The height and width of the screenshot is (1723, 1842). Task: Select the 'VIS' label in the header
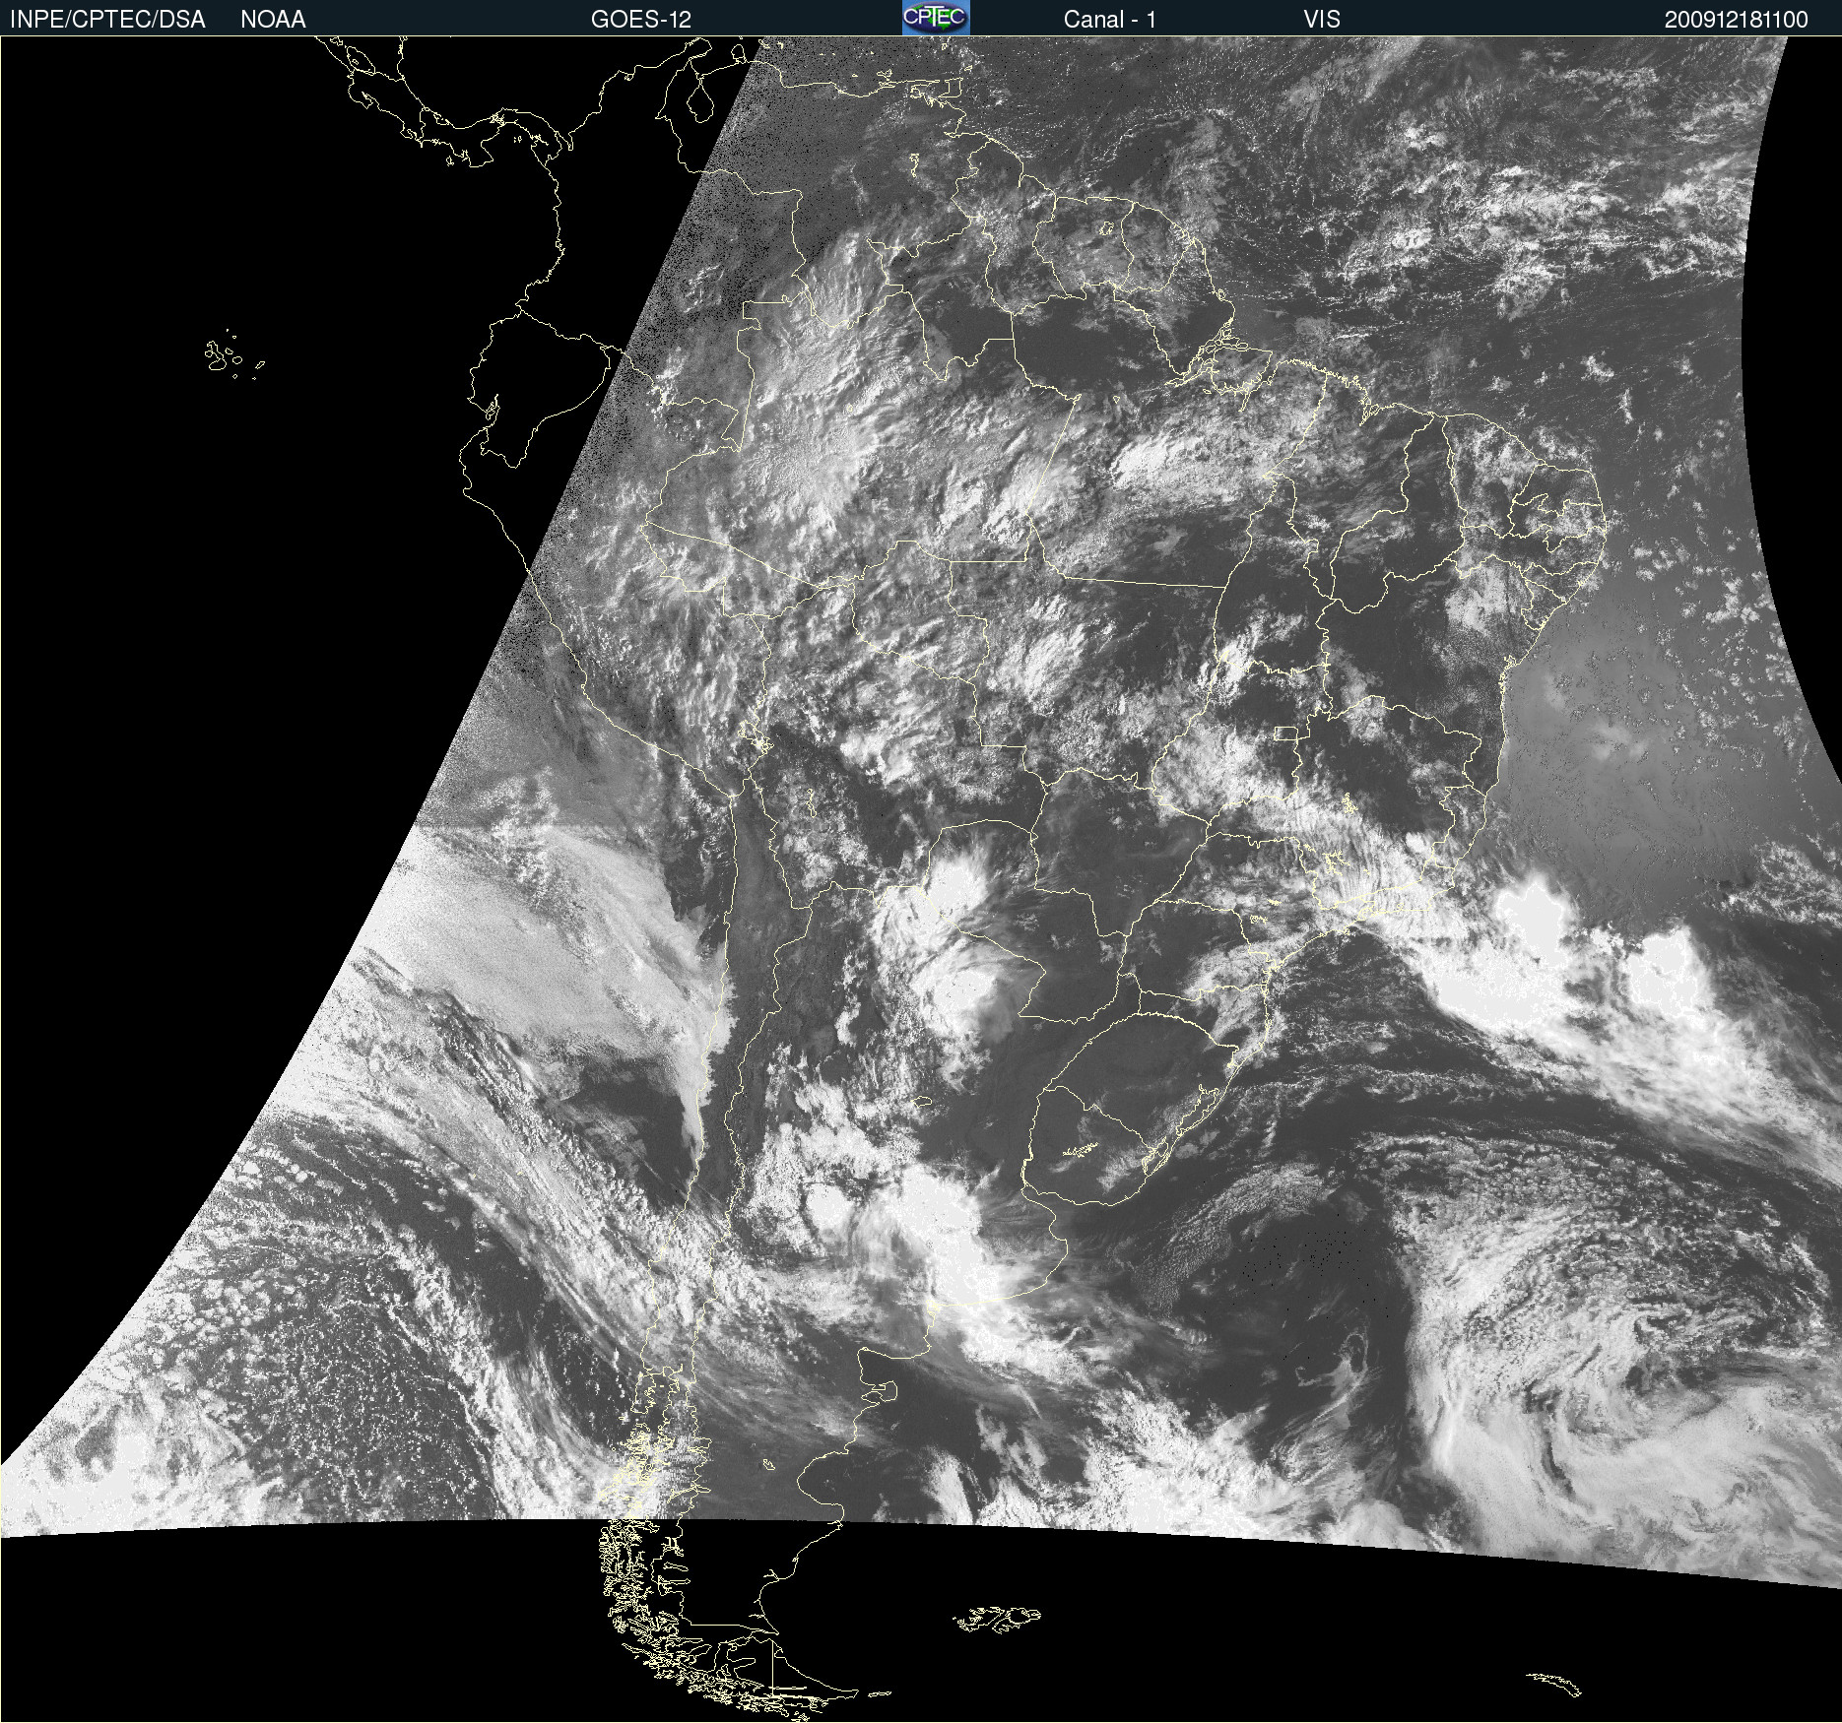pyautogui.click(x=1322, y=20)
